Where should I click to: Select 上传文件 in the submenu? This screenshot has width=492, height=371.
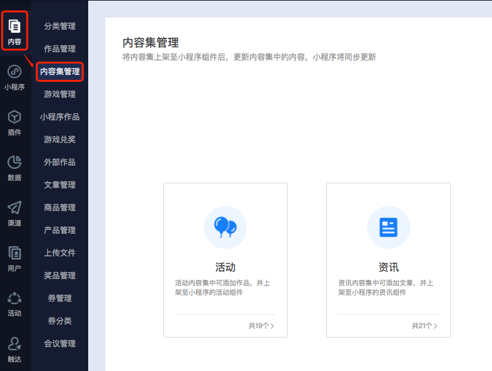click(x=60, y=253)
